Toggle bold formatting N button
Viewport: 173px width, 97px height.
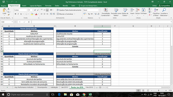[16, 14]
